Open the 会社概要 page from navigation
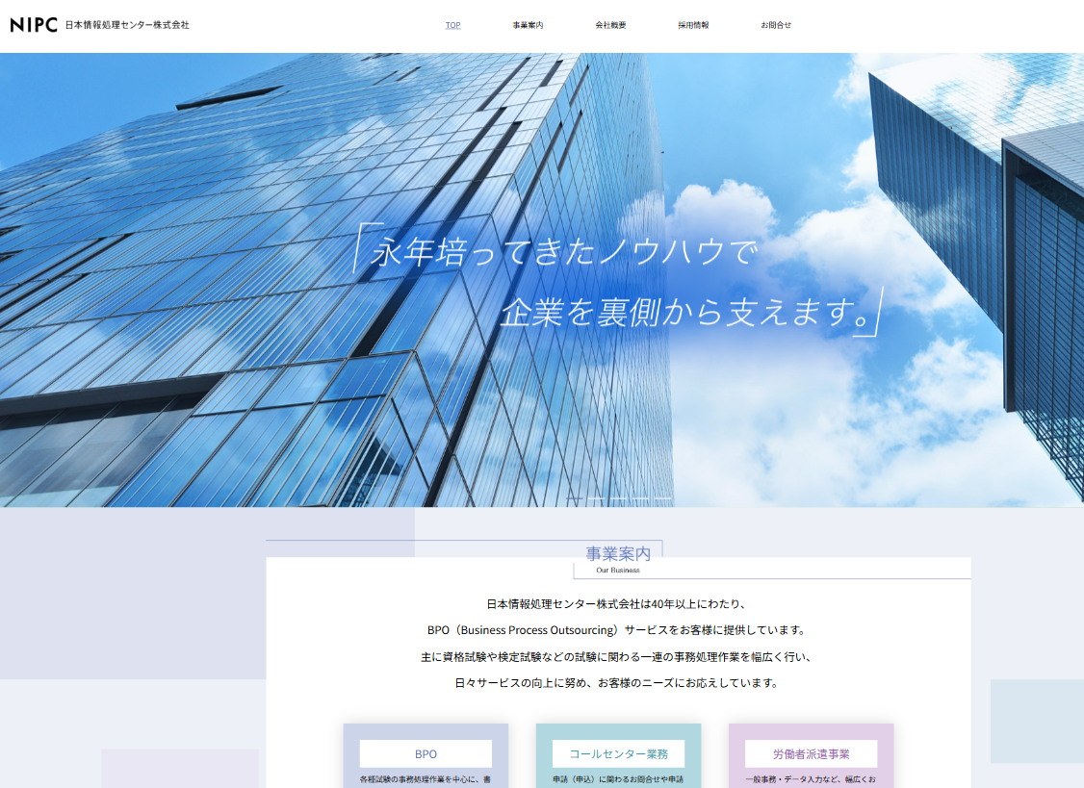The image size is (1084, 788). (x=609, y=24)
